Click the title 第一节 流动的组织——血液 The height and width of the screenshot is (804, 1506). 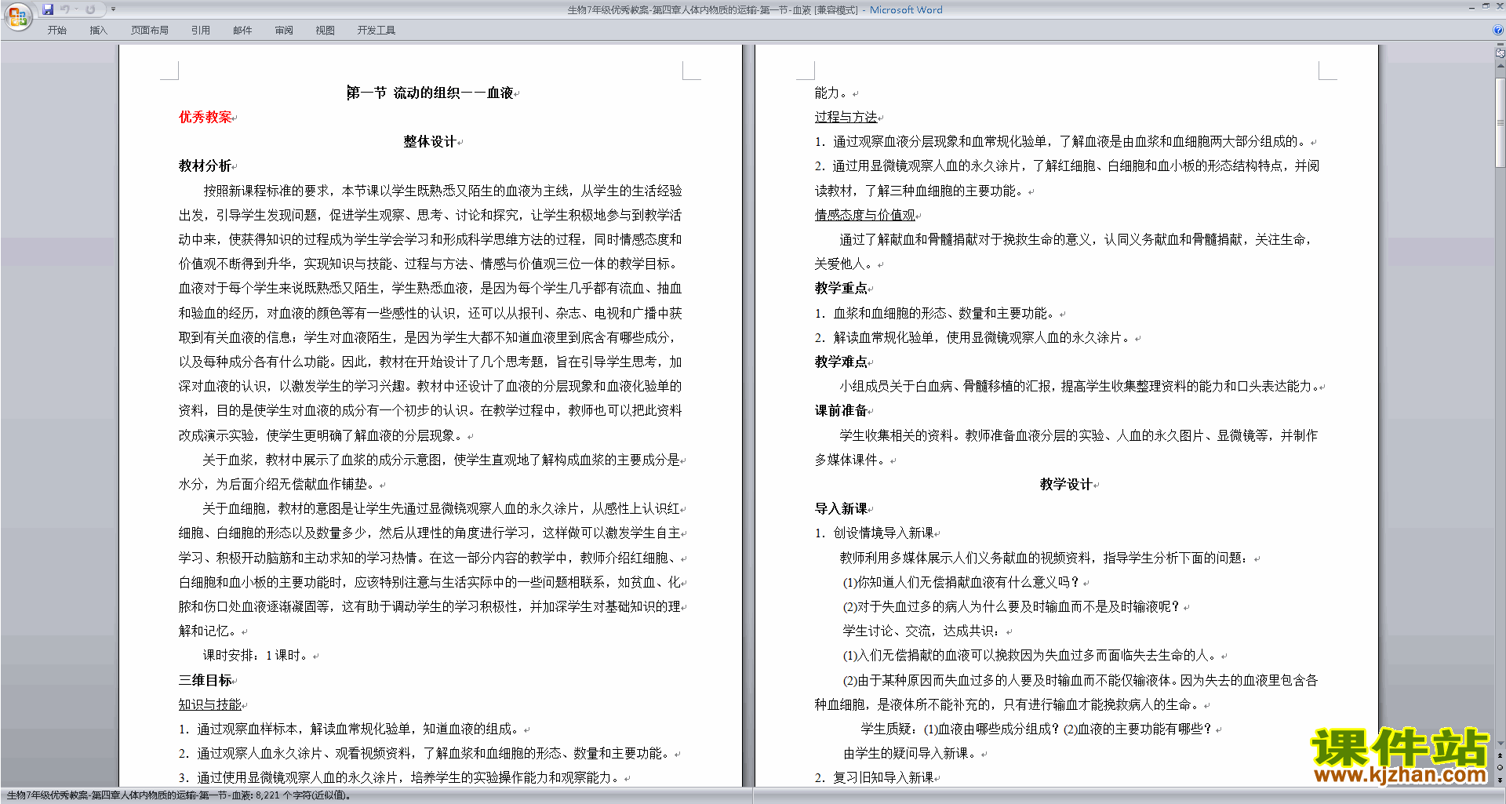tap(430, 93)
